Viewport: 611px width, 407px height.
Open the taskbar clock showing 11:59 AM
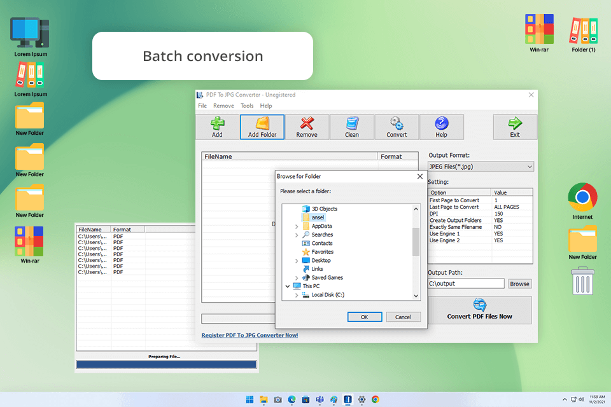pyautogui.click(x=597, y=399)
